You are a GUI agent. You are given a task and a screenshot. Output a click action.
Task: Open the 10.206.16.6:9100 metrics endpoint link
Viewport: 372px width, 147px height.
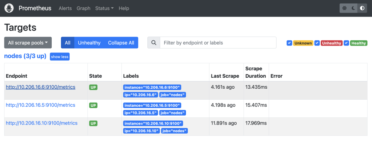click(x=41, y=87)
